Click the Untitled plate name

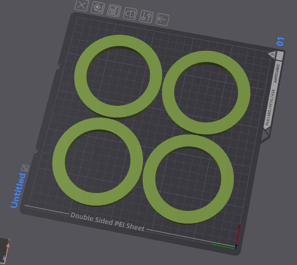pyautogui.click(x=18, y=190)
